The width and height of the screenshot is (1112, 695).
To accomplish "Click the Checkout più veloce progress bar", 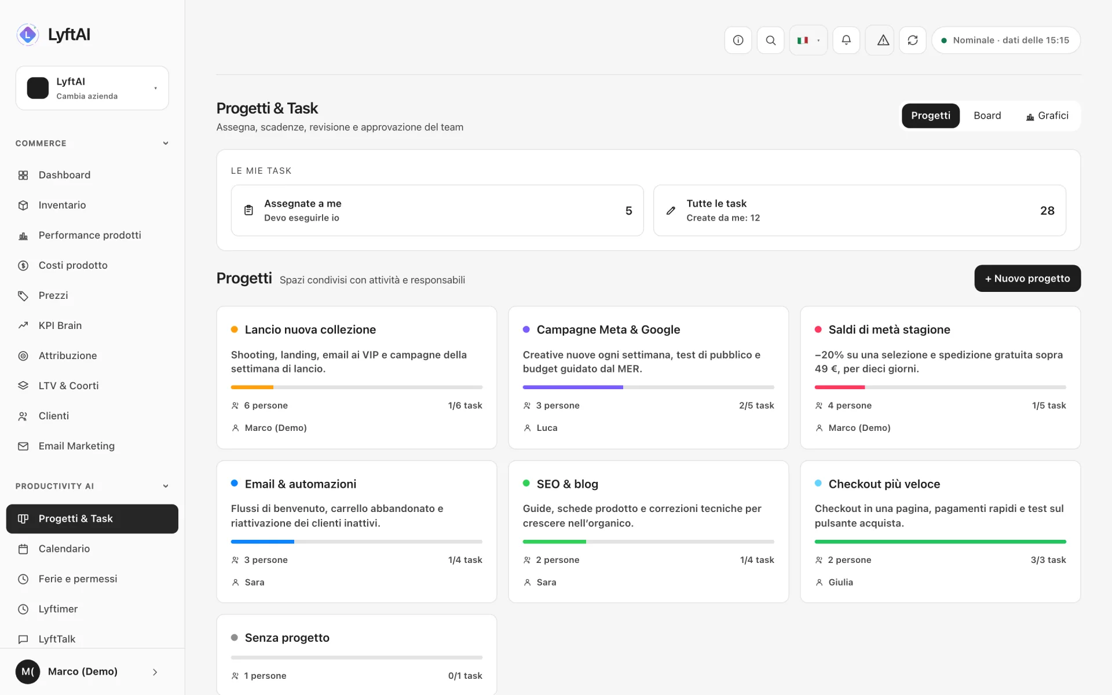I will 940,542.
